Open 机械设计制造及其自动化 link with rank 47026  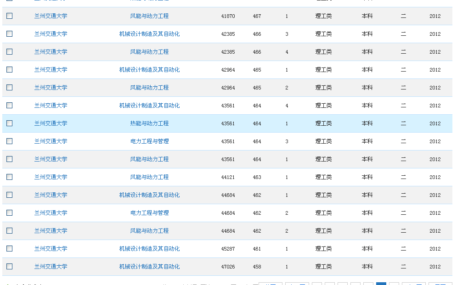point(149,267)
